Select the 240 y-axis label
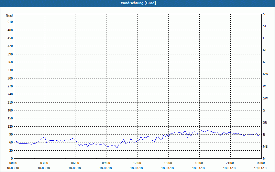This screenshot has width=275, height=172. coord(10,94)
